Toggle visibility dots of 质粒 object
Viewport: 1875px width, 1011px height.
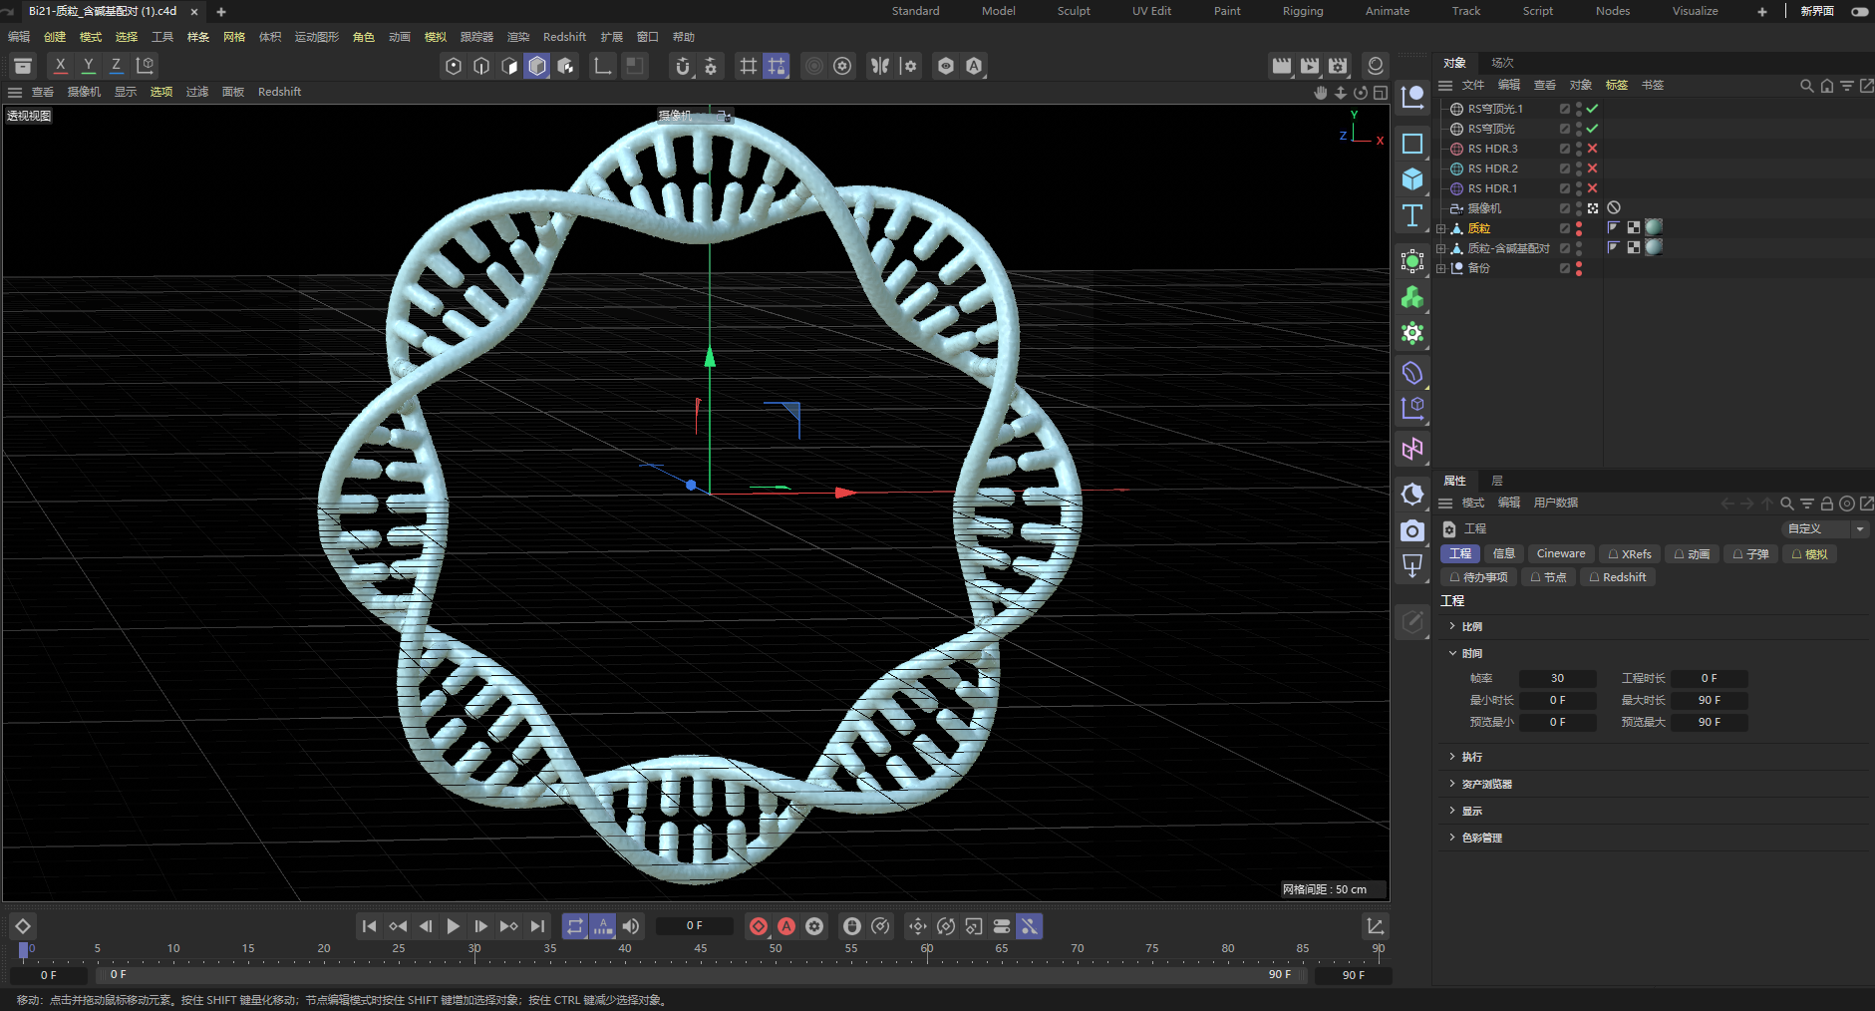coord(1579,228)
